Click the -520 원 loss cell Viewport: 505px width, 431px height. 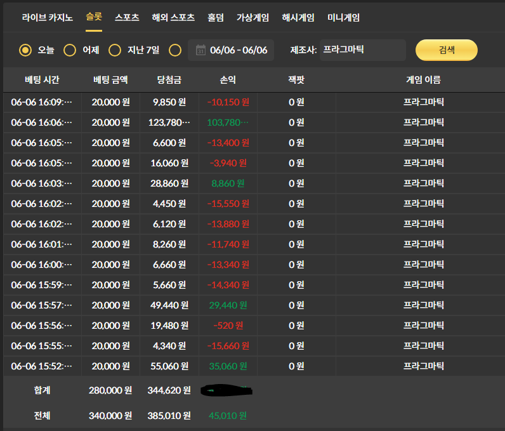228,326
